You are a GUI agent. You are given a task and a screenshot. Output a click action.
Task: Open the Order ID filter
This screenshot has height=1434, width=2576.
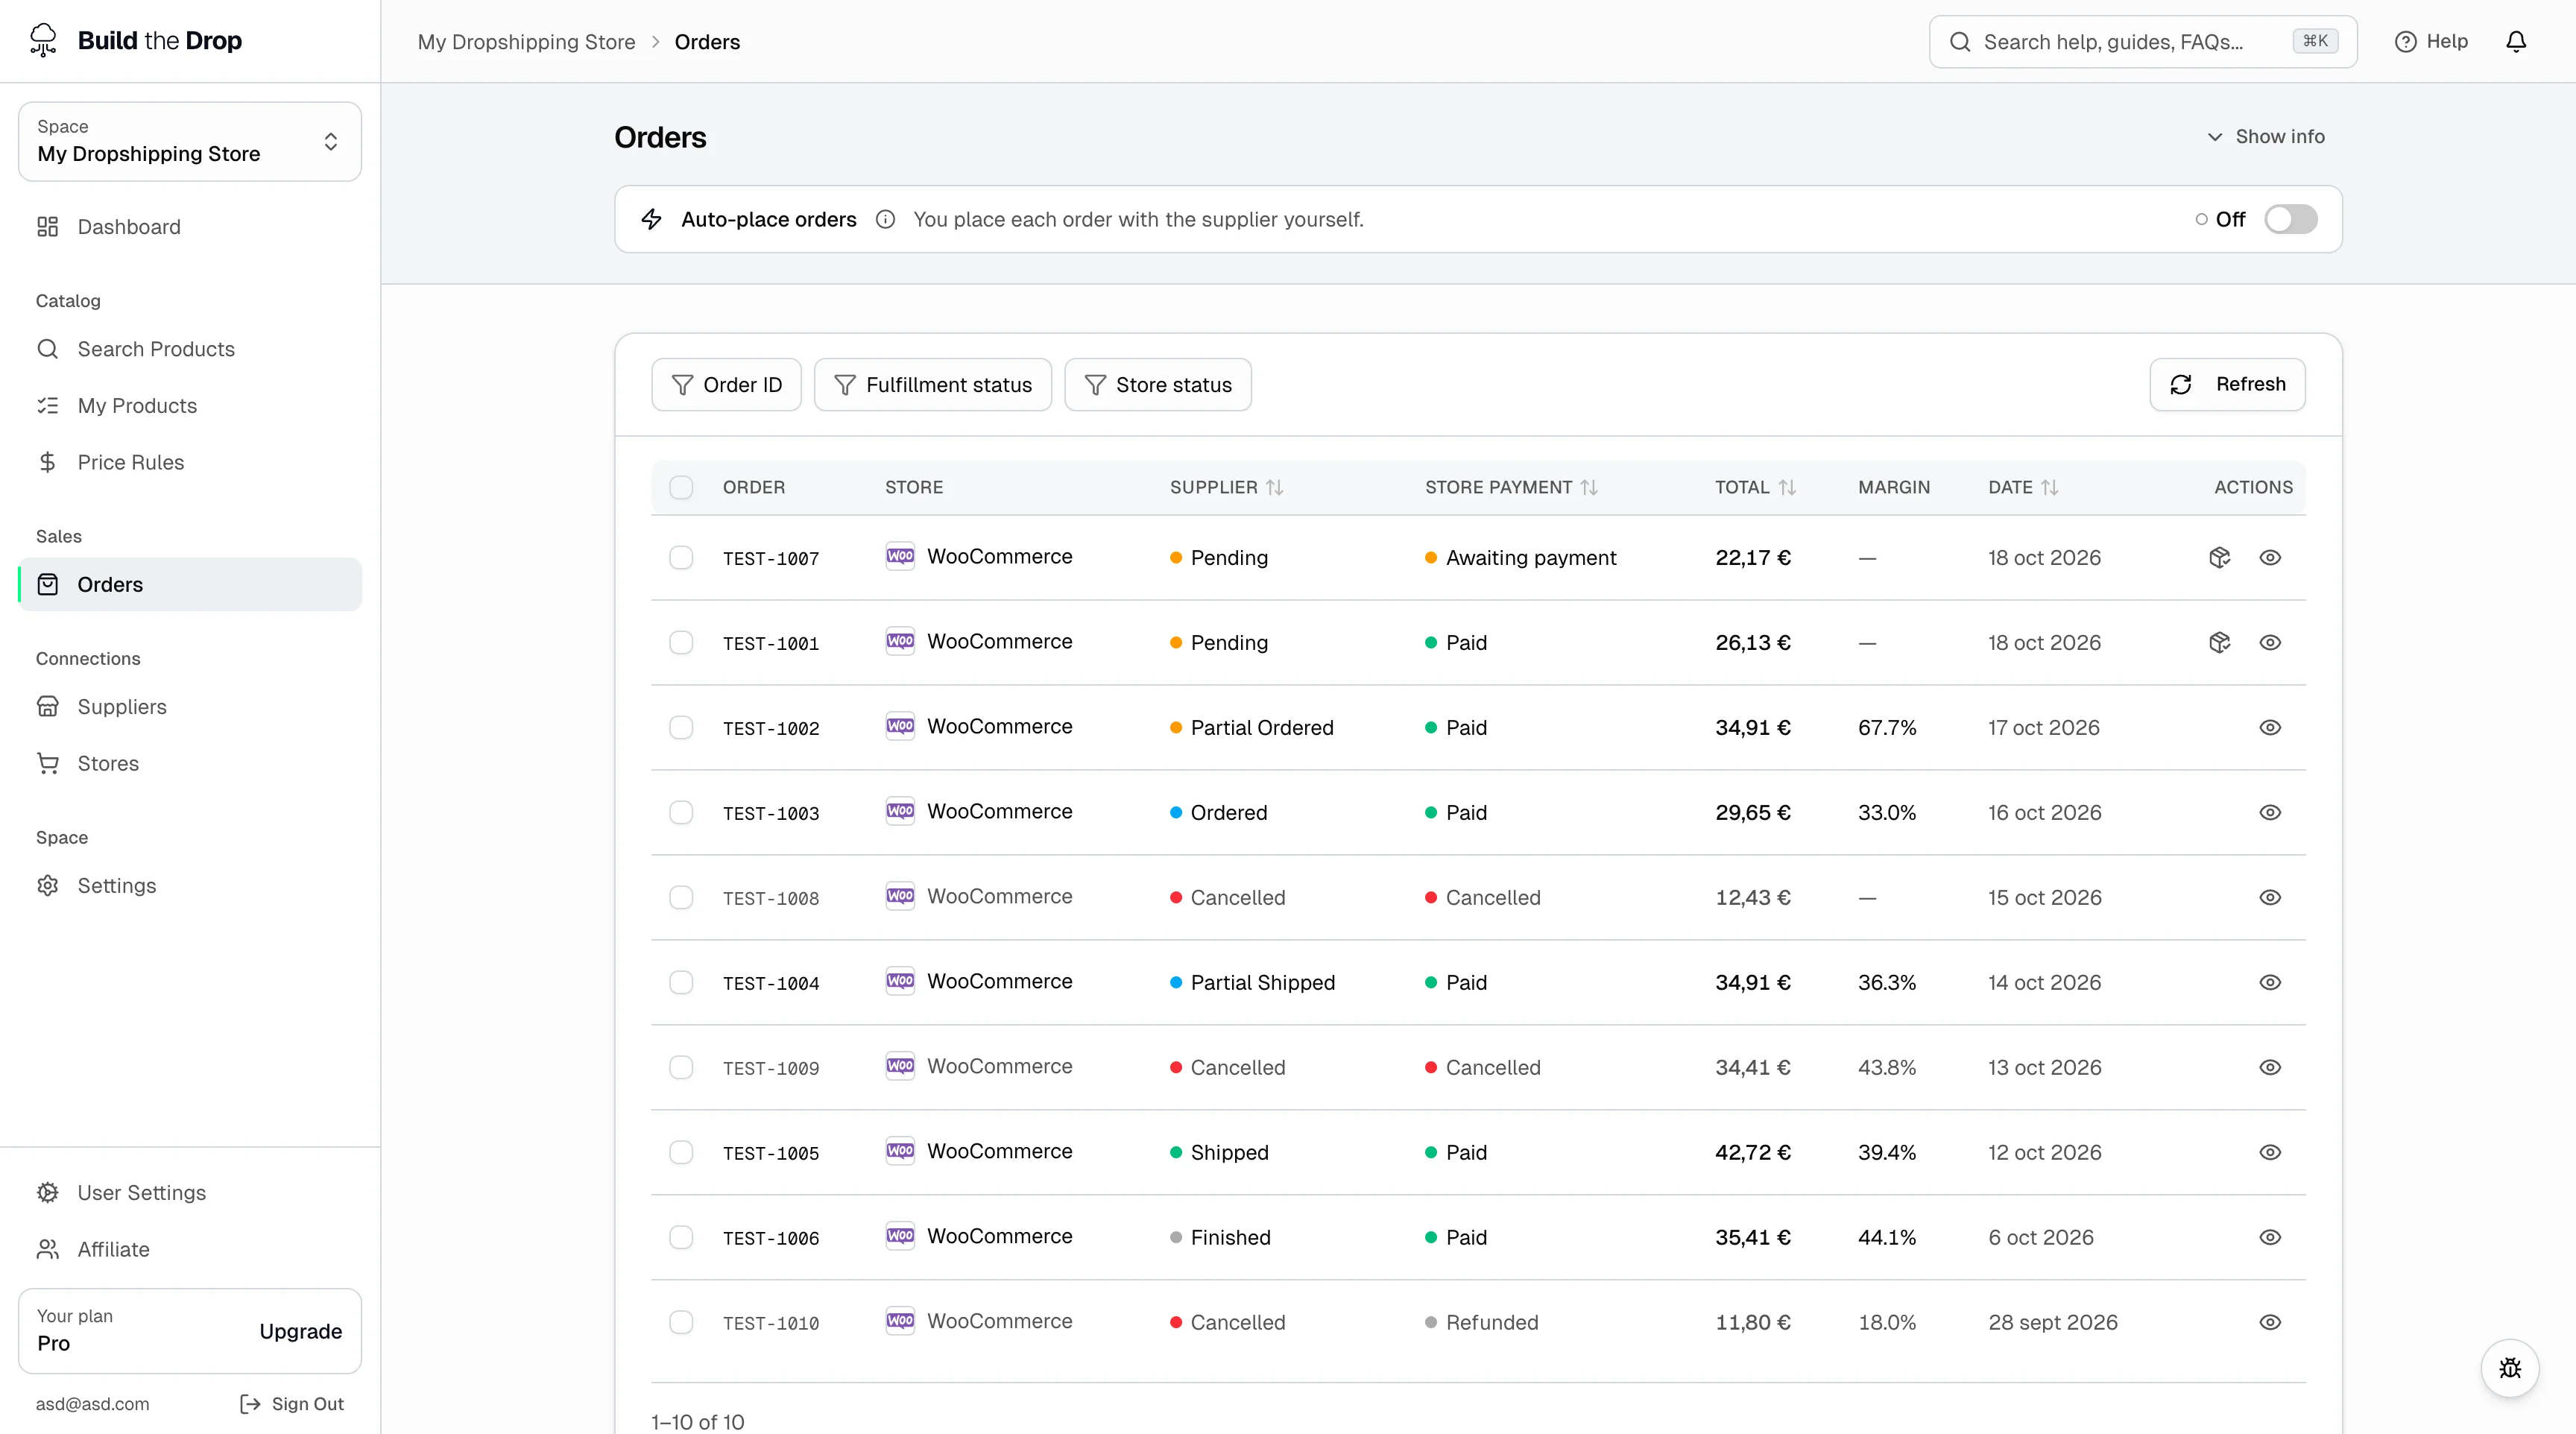[x=726, y=384]
